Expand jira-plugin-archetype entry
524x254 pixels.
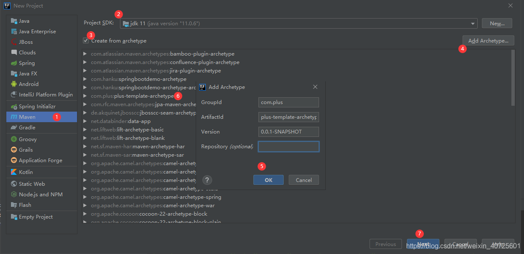coord(85,71)
